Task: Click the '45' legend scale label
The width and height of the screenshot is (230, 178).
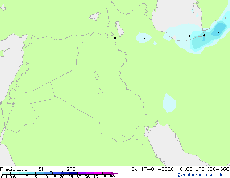Action: 104,177
